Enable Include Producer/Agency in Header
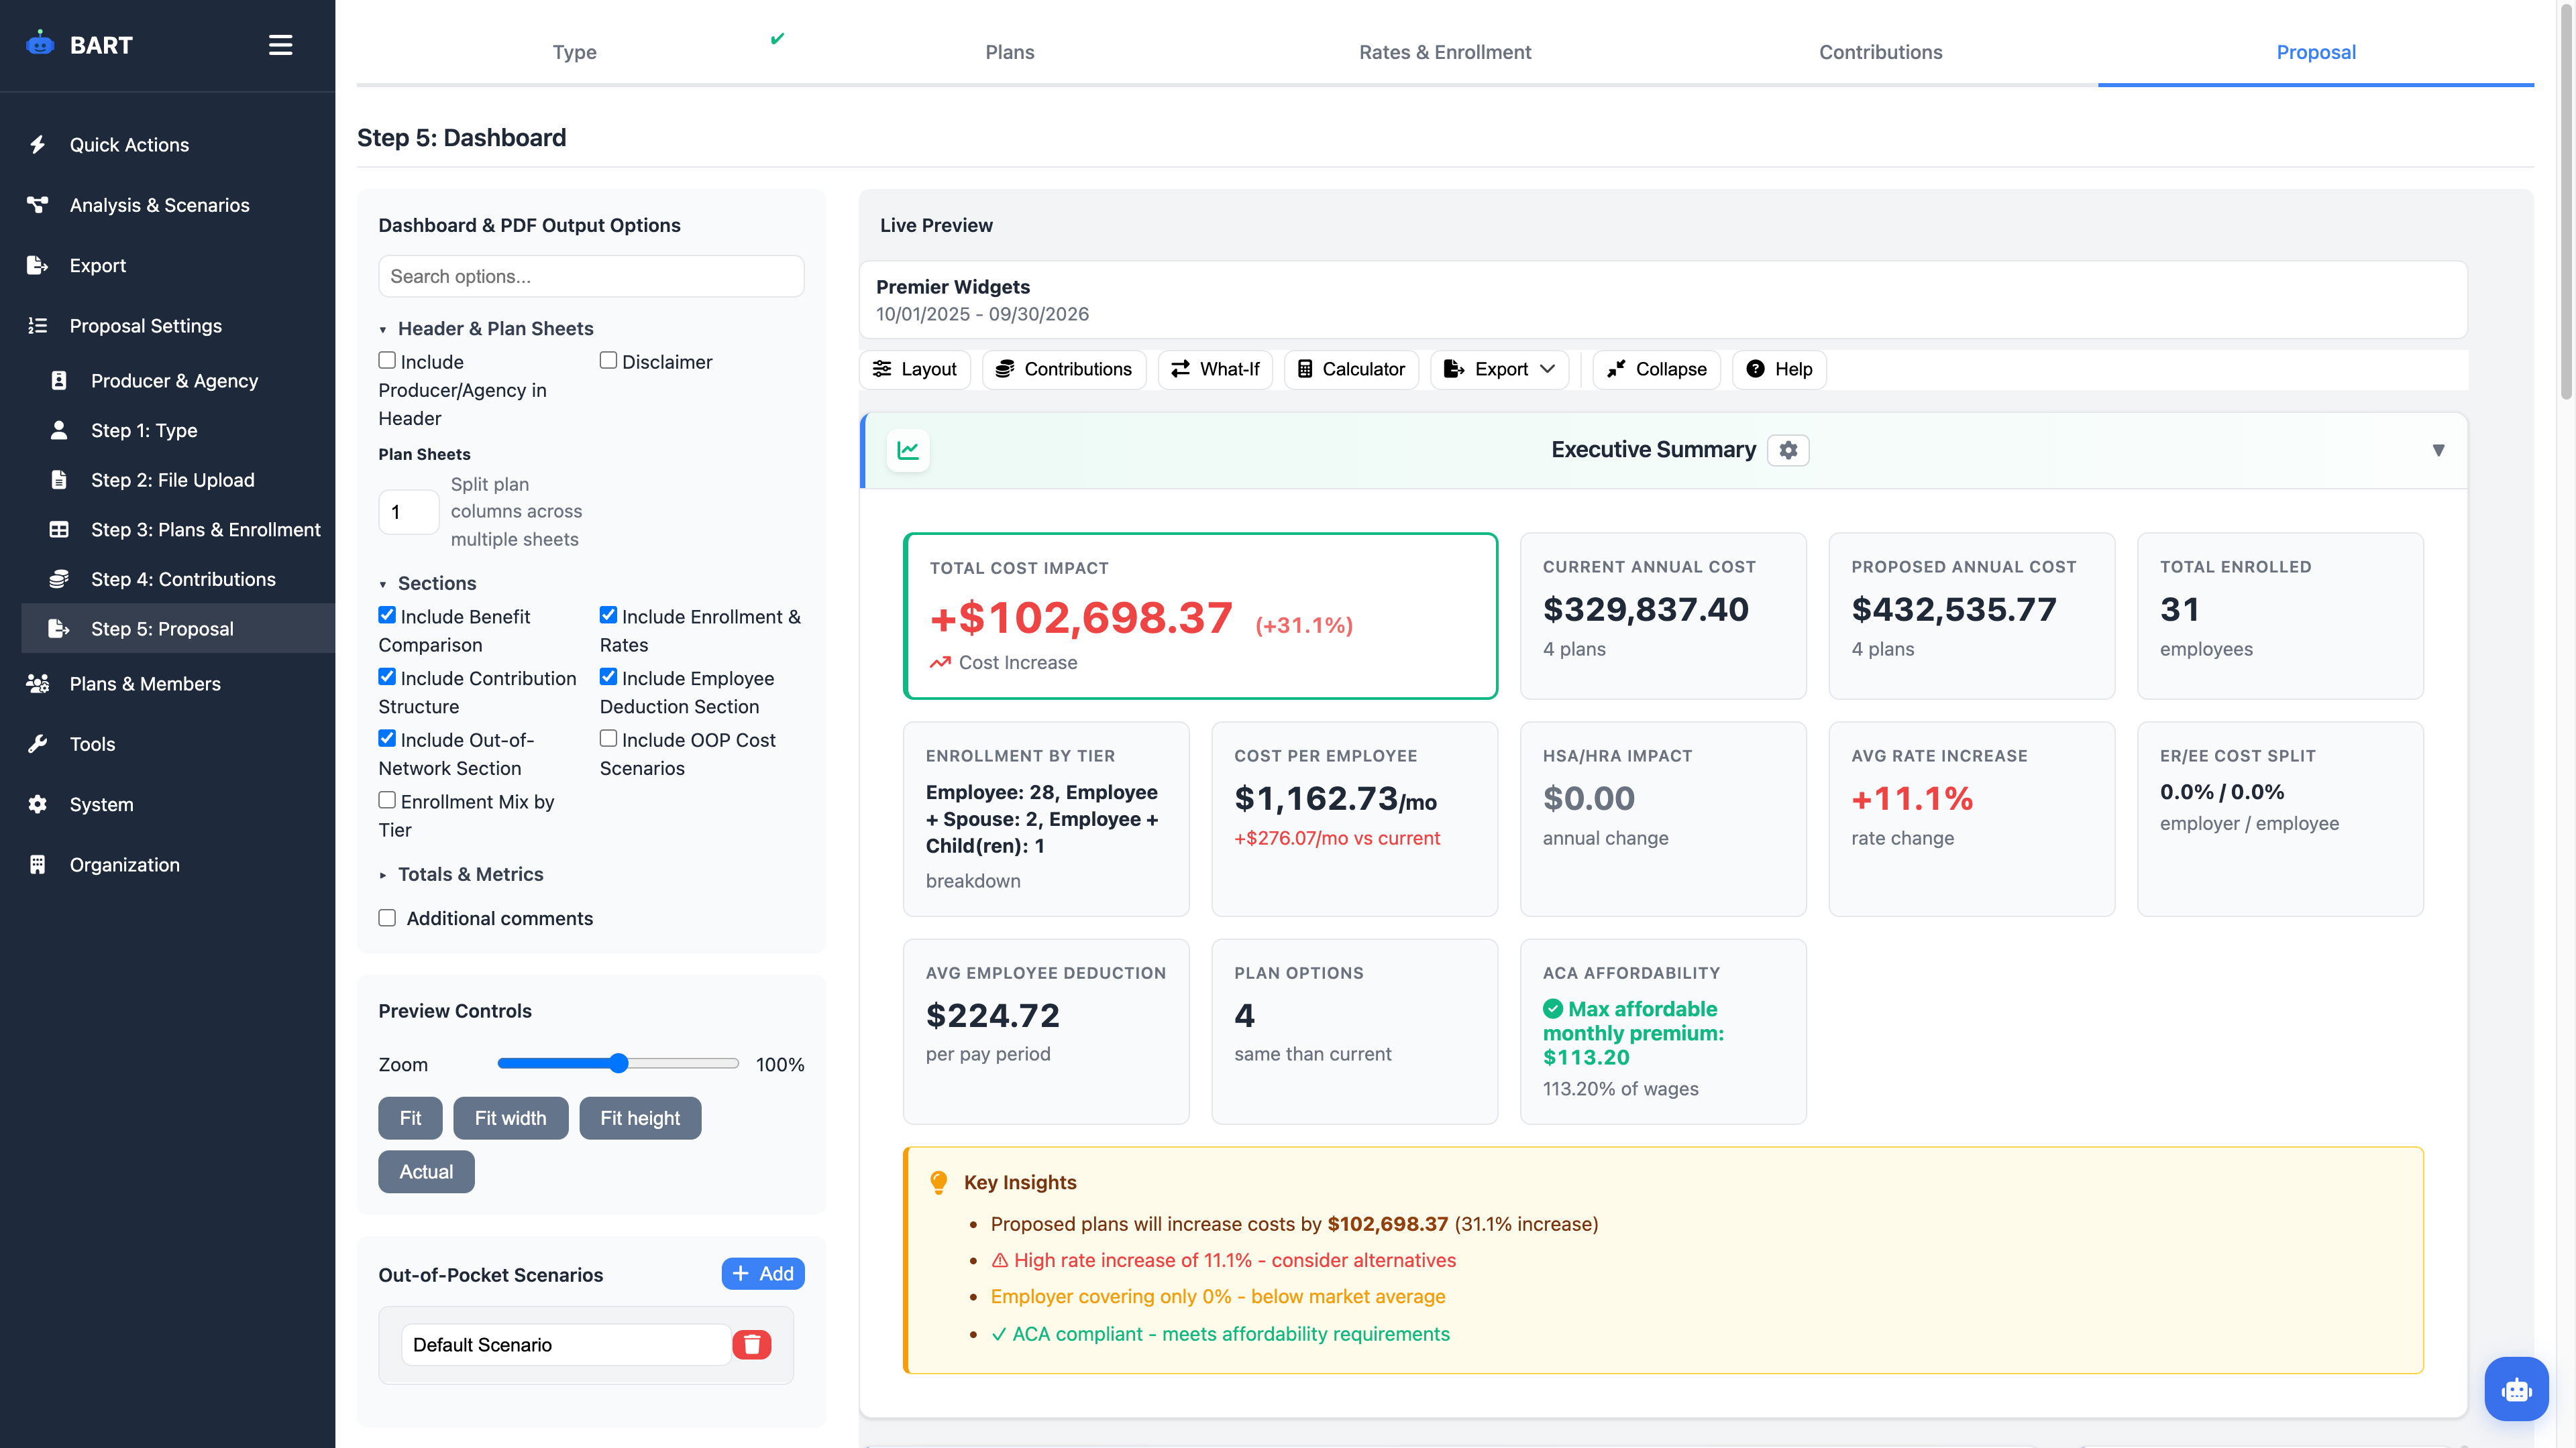 387,361
